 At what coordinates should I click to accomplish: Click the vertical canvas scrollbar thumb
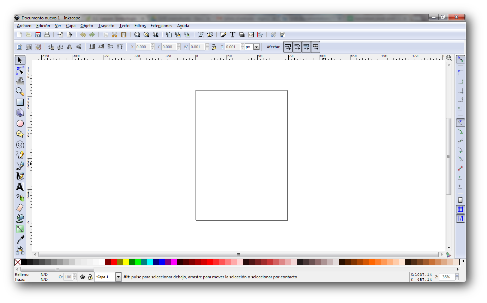click(x=449, y=156)
